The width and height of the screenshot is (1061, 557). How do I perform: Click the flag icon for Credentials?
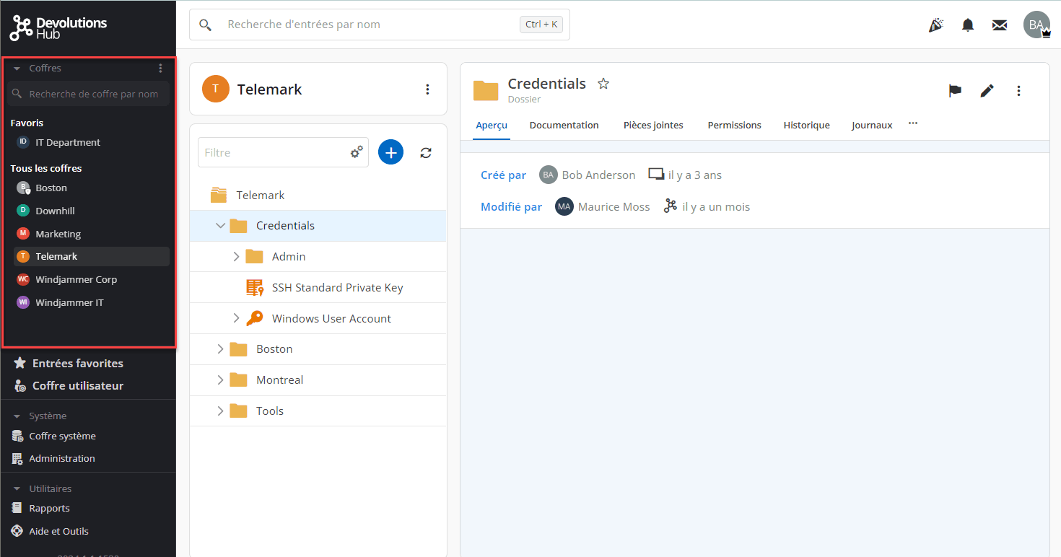coord(955,91)
